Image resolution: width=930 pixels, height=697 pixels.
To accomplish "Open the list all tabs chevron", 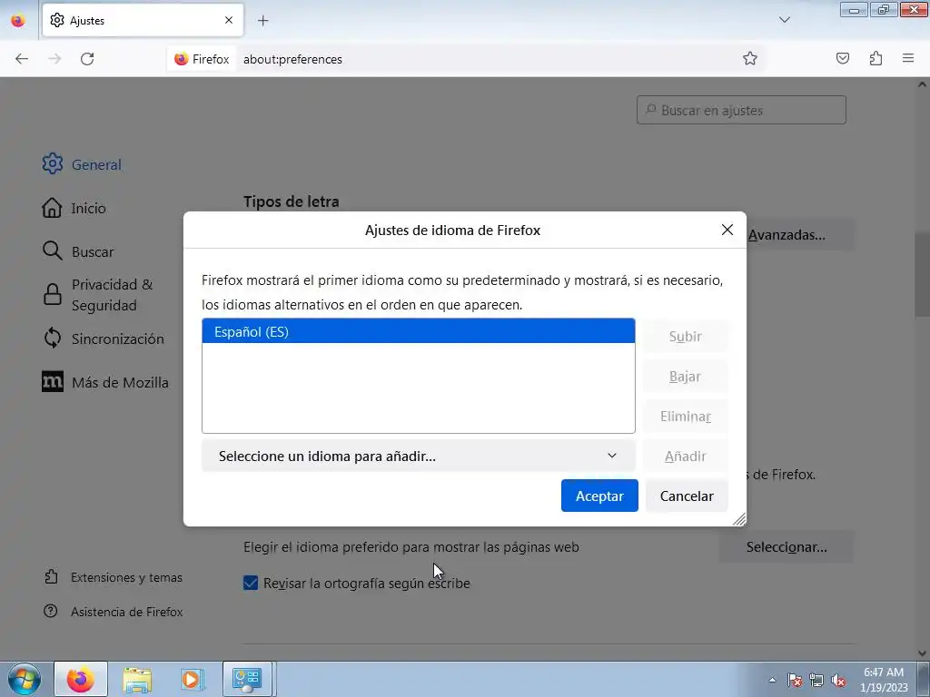I will 785,20.
